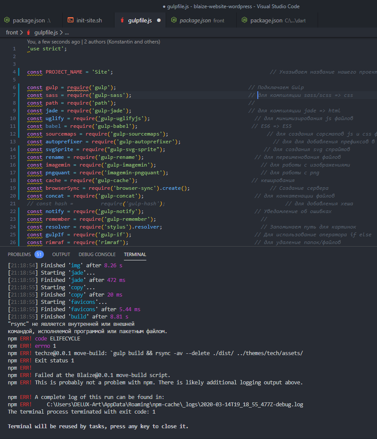This screenshot has width=377, height=439.
Task: Open the package.json C:\...\dart tab
Action: pyautogui.click(x=277, y=20)
